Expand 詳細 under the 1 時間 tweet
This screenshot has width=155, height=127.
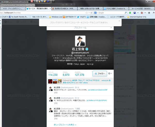coord(56,118)
